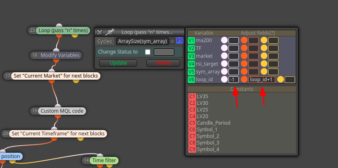Click the gray Change Status value field

click(164, 52)
